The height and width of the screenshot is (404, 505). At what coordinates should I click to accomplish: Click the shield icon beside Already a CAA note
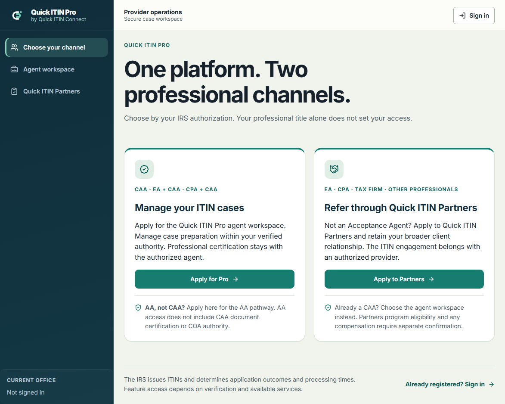[x=328, y=308]
